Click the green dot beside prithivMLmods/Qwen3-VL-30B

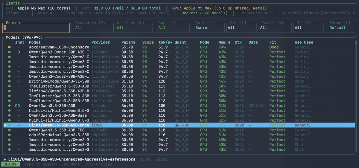9,81
